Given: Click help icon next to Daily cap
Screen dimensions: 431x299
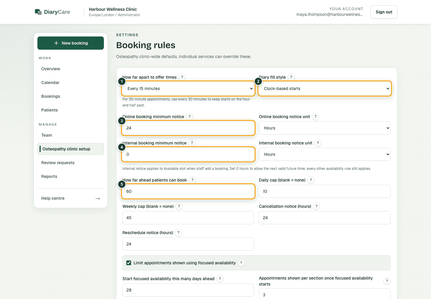Looking at the screenshot, I should point(311,180).
